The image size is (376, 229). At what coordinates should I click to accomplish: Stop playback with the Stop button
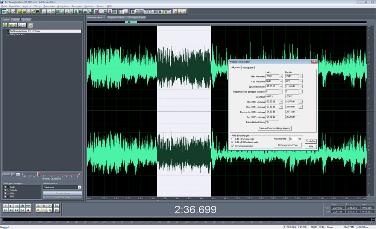[x=5, y=206]
